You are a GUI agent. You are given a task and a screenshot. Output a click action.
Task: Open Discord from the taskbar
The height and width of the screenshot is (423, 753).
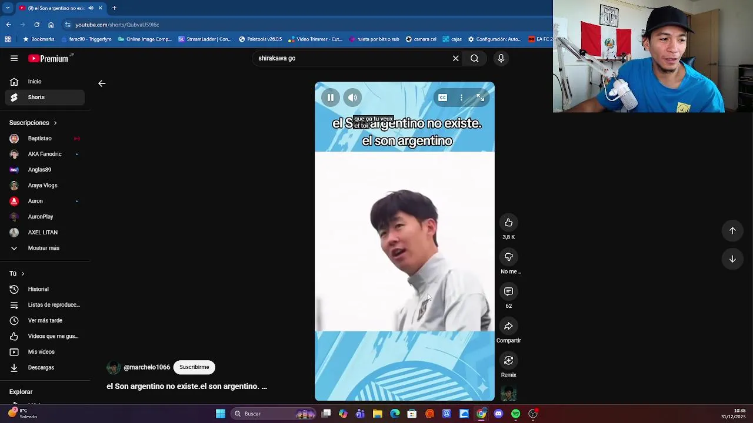pyautogui.click(x=498, y=414)
